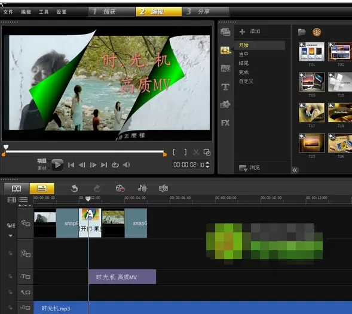Open the 文件 menu
The image size is (352, 314).
coord(8,12)
